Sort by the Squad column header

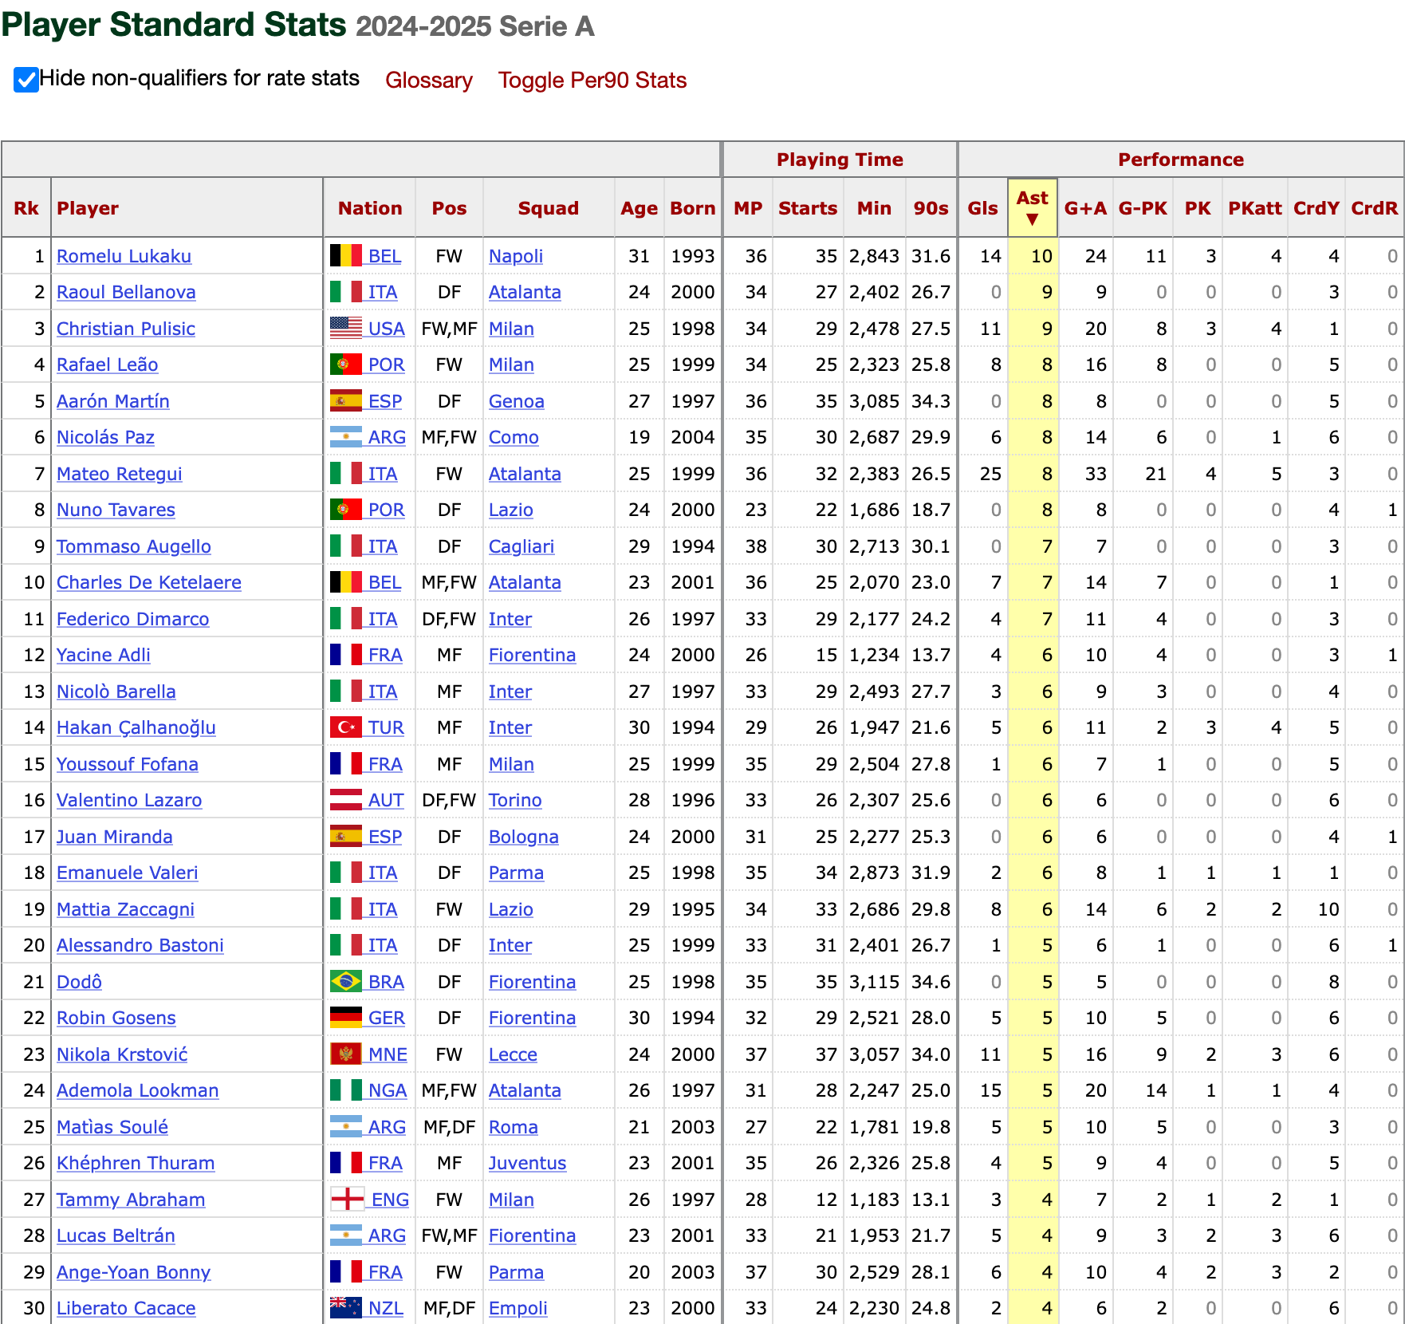pos(549,208)
